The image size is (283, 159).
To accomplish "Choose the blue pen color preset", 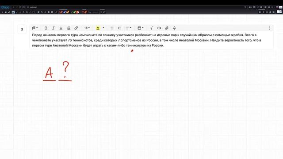I will coord(65,12).
